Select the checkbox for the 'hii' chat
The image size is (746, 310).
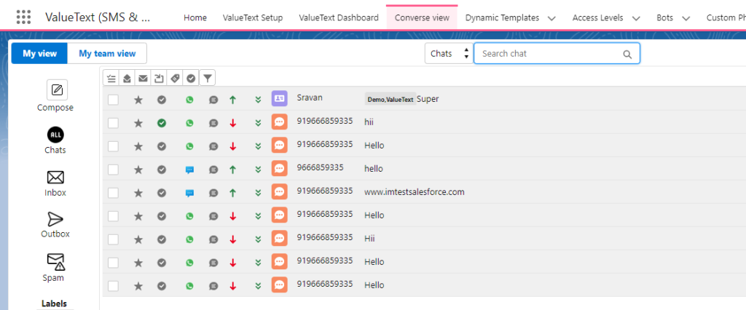(x=113, y=123)
